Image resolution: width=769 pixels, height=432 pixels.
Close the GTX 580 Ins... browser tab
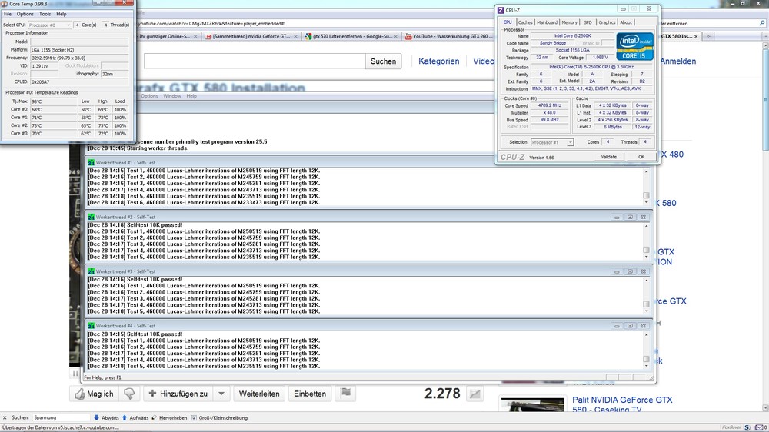click(x=695, y=36)
